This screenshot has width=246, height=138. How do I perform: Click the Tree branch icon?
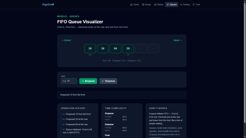[x=194, y=5]
